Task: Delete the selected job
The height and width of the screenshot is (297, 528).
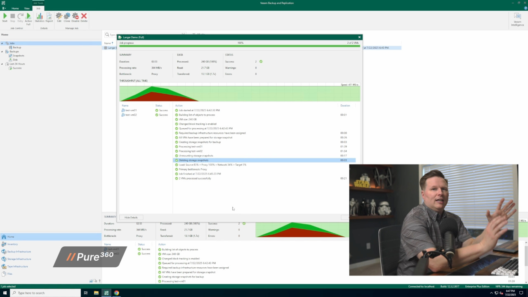Action: (84, 17)
